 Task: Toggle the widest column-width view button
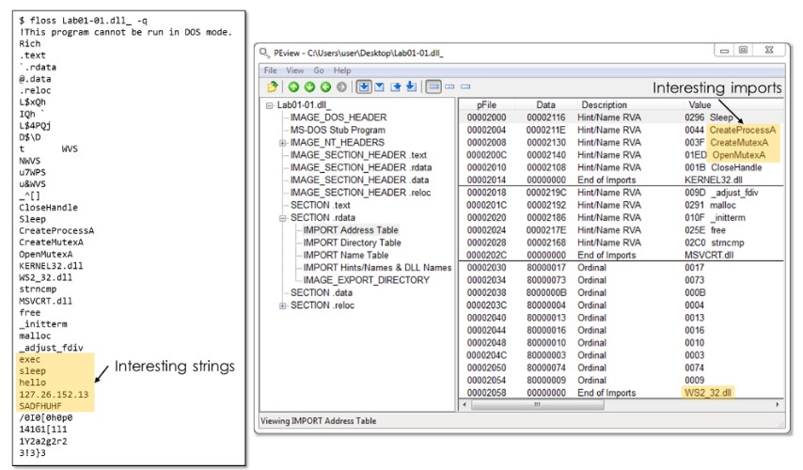(433, 86)
